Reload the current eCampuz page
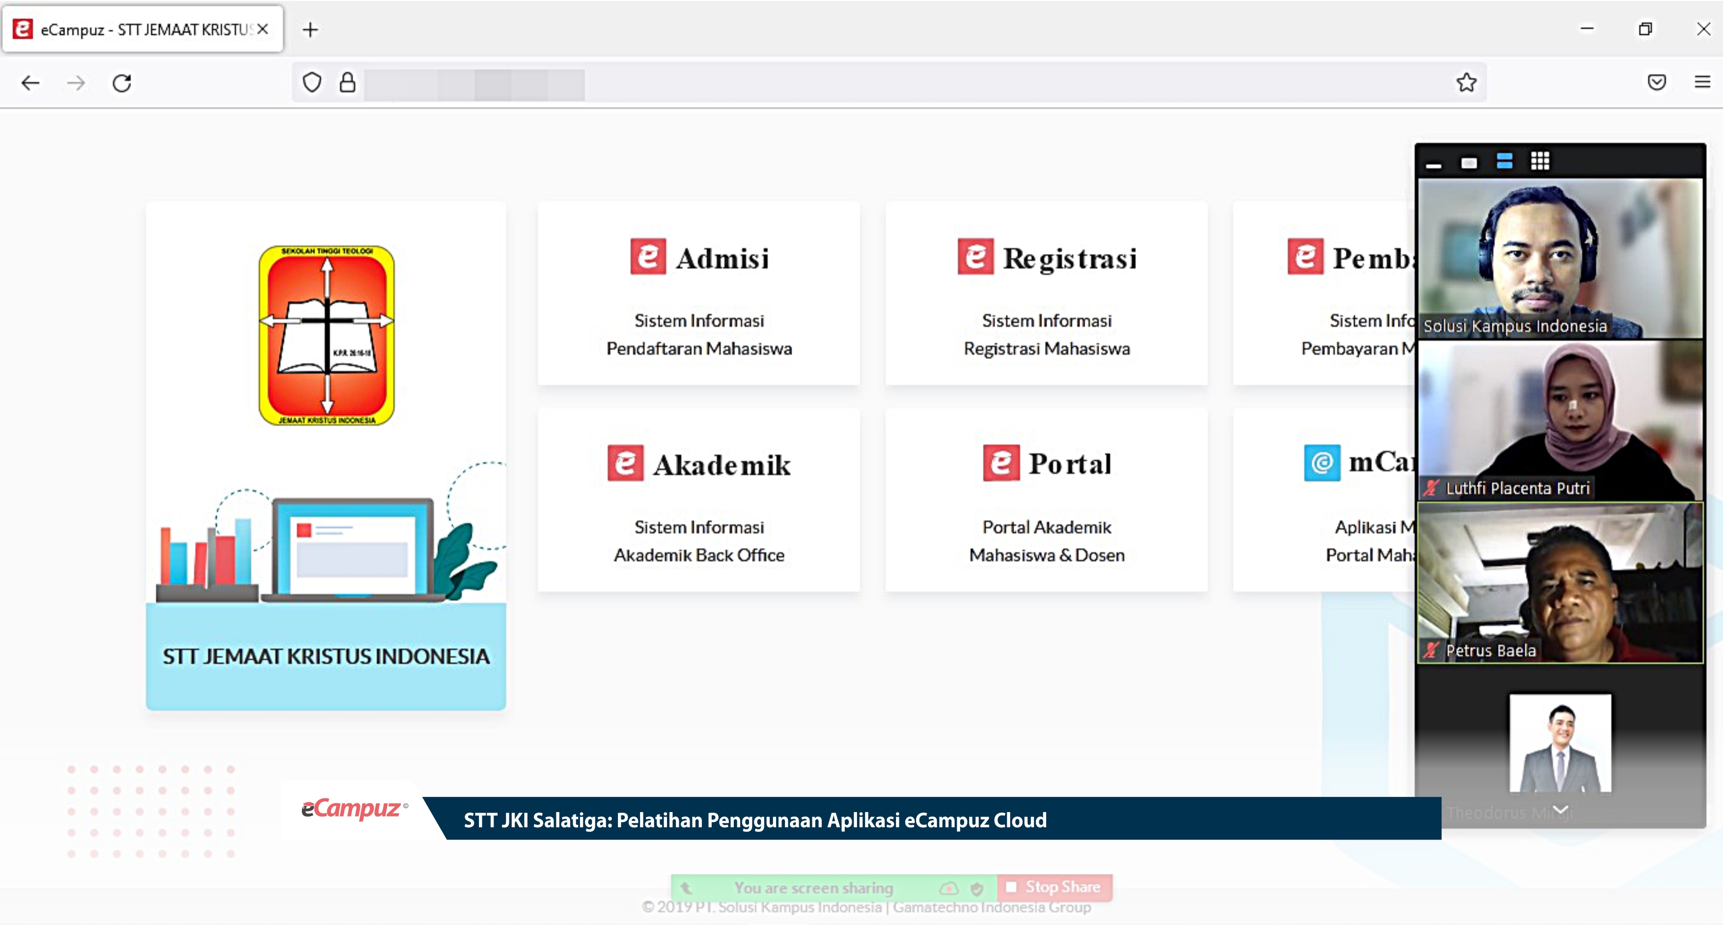1723x925 pixels. [x=122, y=83]
